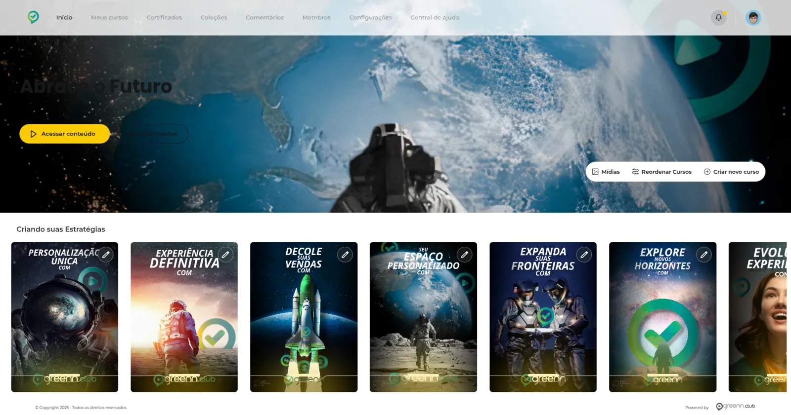Open the partially visible Evolua course thumbnail
The width and height of the screenshot is (791, 415).
tap(757, 317)
